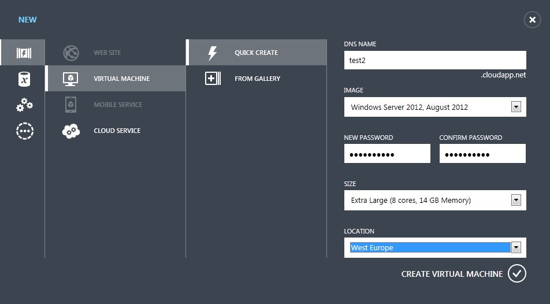550x304 pixels.
Task: Click the Quick Create lightning bolt icon
Action: point(212,53)
